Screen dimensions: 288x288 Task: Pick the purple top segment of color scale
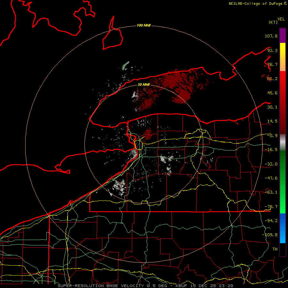coord(283,36)
